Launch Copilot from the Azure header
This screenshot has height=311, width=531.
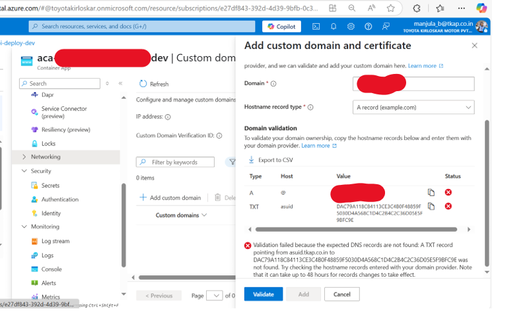pyautogui.click(x=281, y=26)
